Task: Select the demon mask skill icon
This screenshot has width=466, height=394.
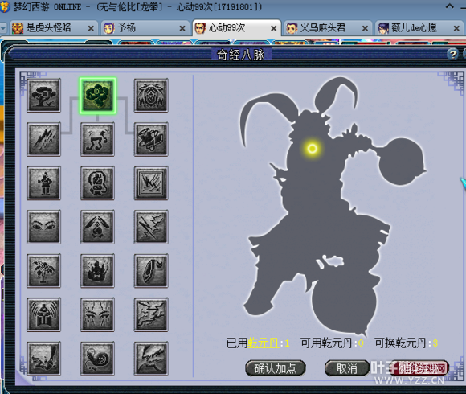Action: pos(151,96)
